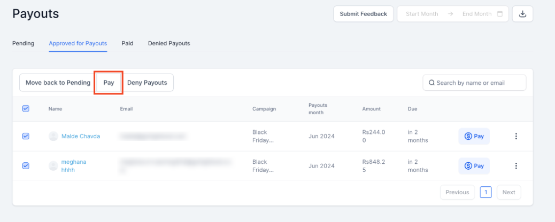Open meghana hhhh row three-dot menu
The width and height of the screenshot is (555, 222).
pos(516,166)
